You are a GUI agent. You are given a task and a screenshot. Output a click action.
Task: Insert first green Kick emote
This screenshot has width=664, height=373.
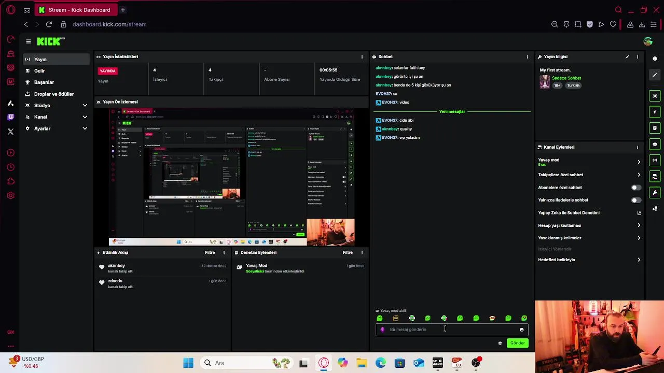coord(380,318)
